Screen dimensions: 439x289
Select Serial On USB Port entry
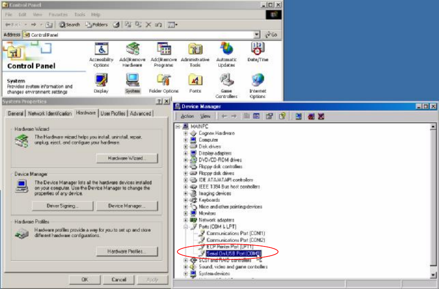(234, 253)
